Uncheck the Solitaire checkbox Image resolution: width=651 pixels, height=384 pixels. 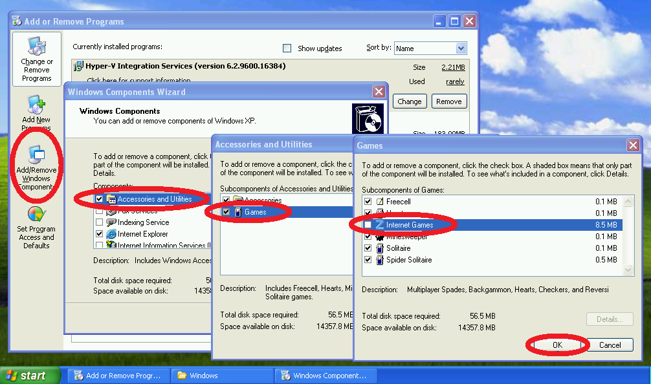[368, 248]
